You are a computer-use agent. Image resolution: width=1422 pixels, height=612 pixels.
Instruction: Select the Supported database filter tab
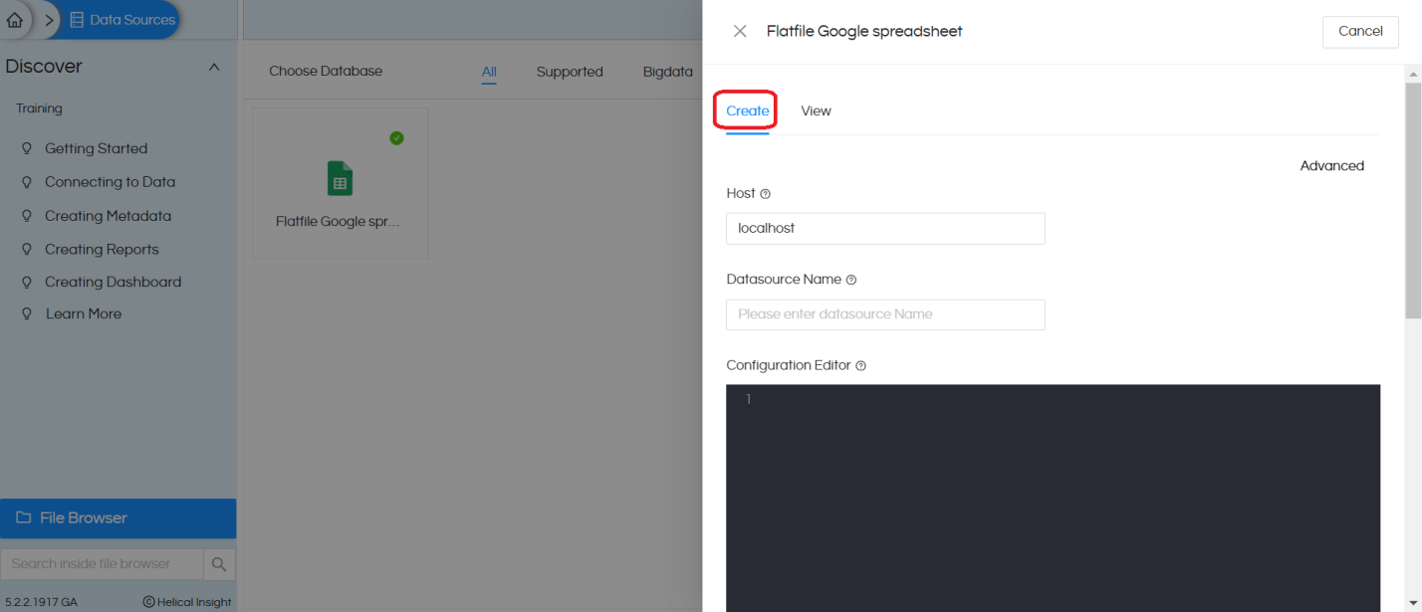click(x=570, y=72)
